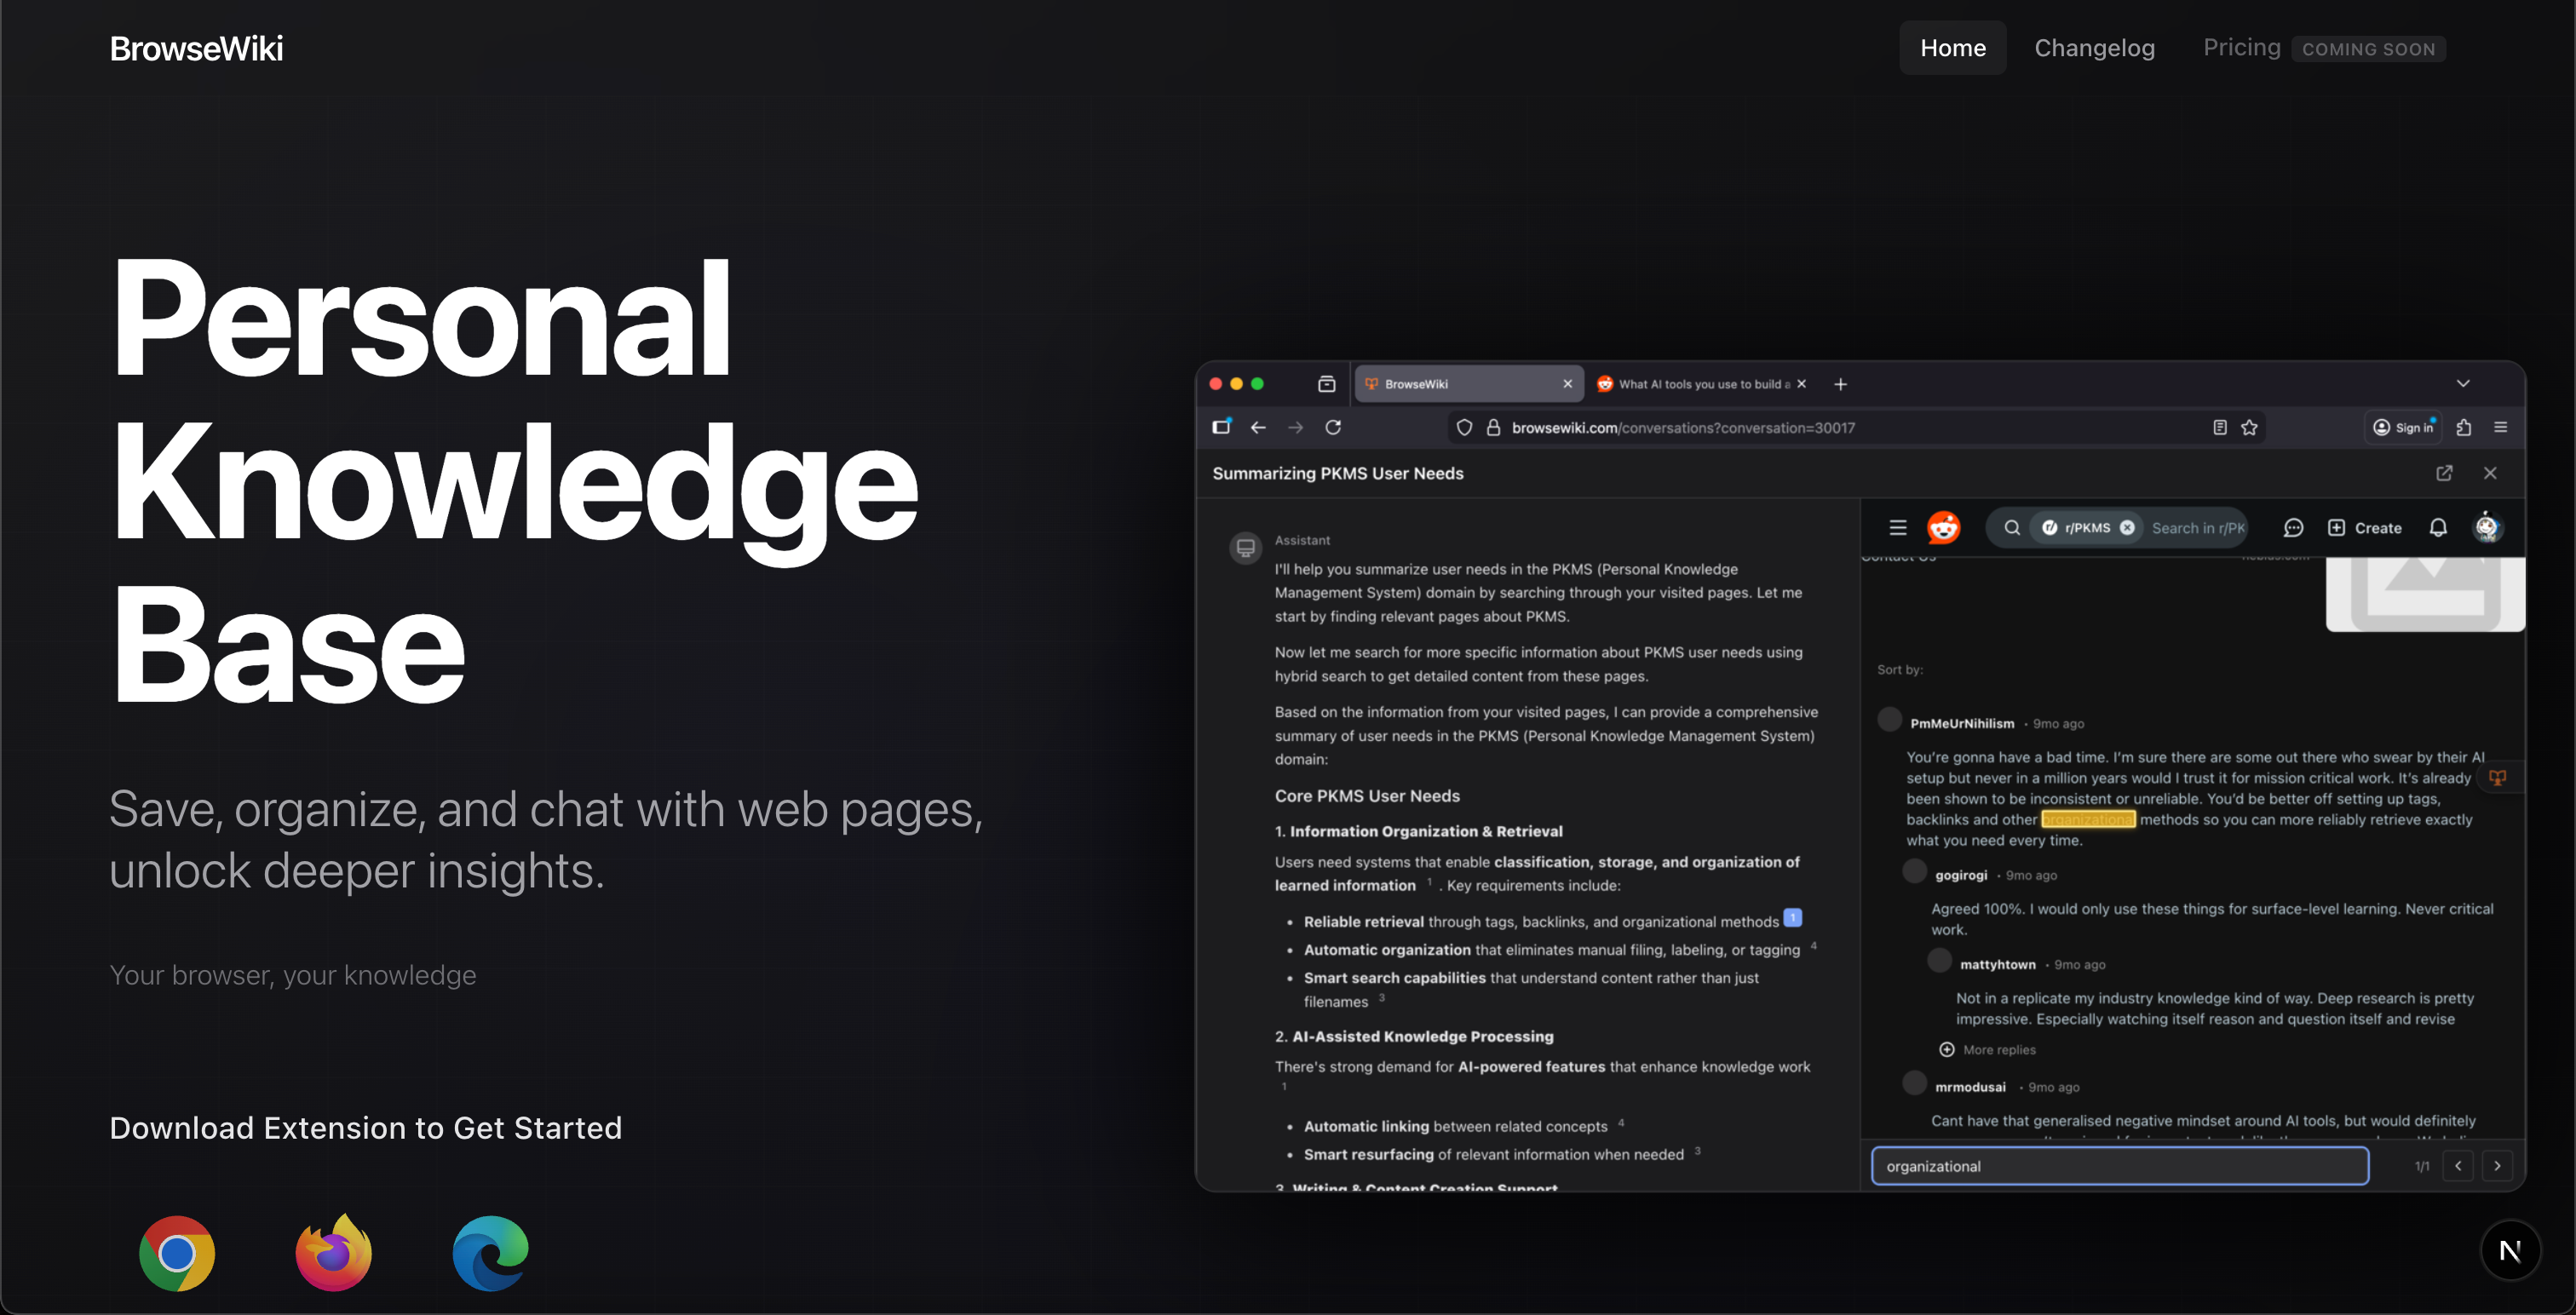Go to next find match
This screenshot has width=2576, height=1315.
(2497, 1166)
